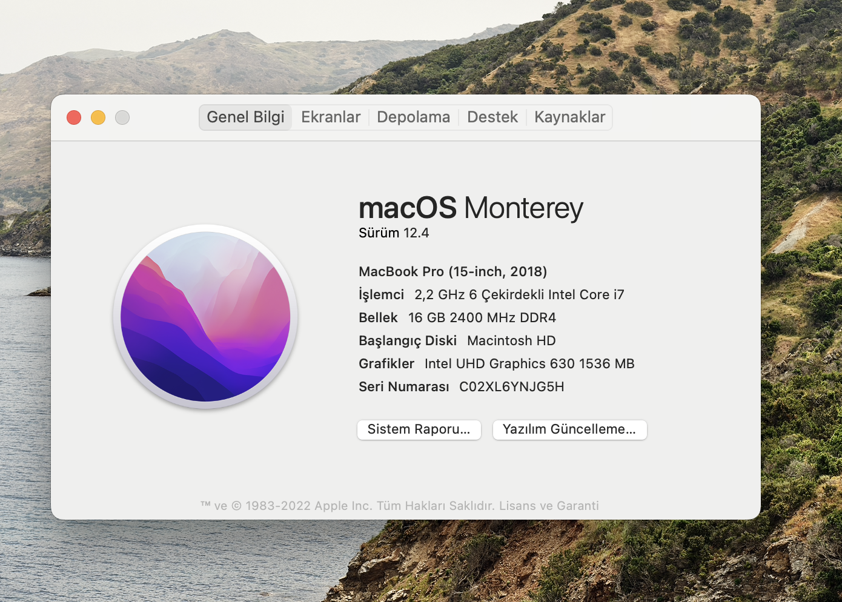
Task: Select the serial number C02XL6YNJG5H
Action: [512, 387]
